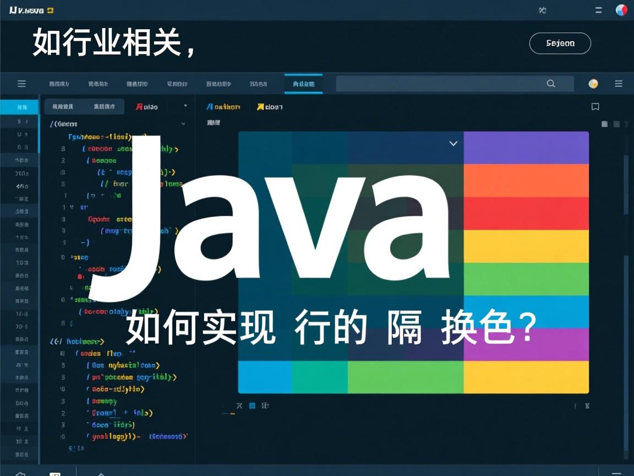Click the grid icon below the color preview
Viewport: 634px width, 476px height.
251,405
